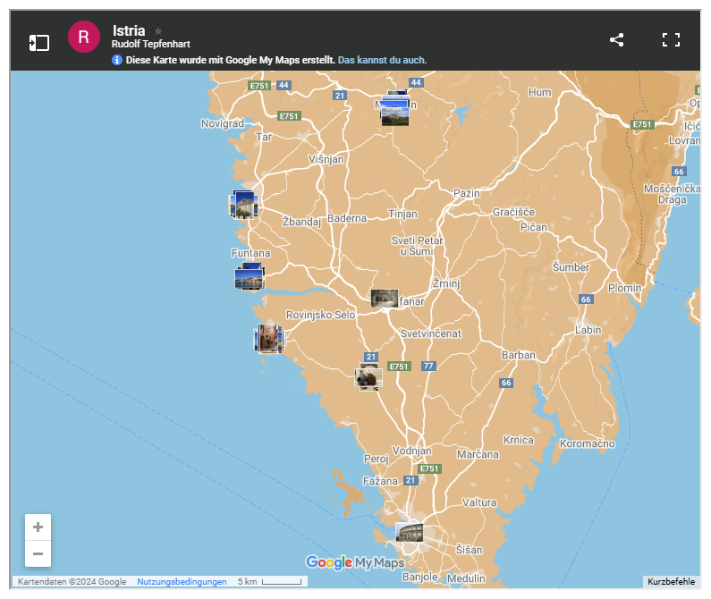Screen dimensions: 711x599
Task: Click the Google My Maps logo
Action: (355, 562)
